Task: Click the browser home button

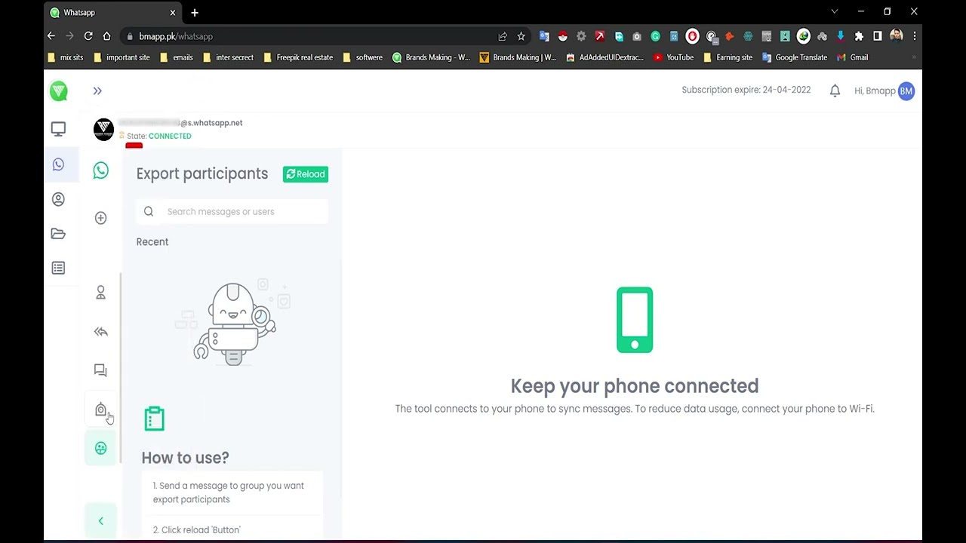Action: (106, 36)
